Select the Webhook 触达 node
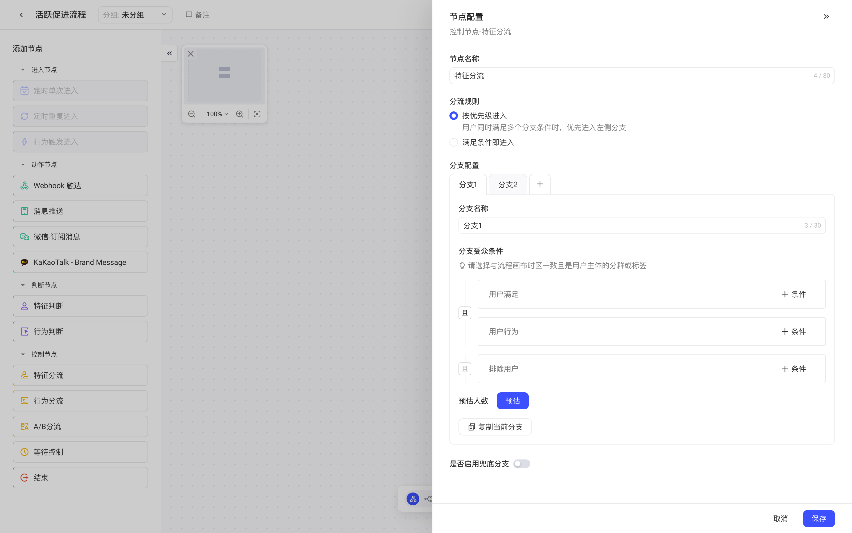This screenshot has height=533, width=852. 80,185
